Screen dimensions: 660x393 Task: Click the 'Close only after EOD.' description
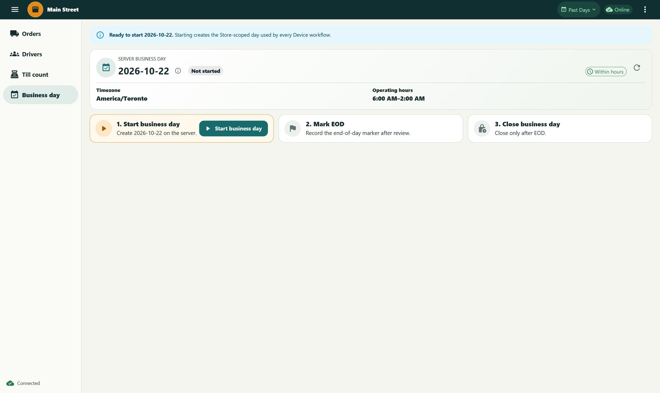coord(520,133)
